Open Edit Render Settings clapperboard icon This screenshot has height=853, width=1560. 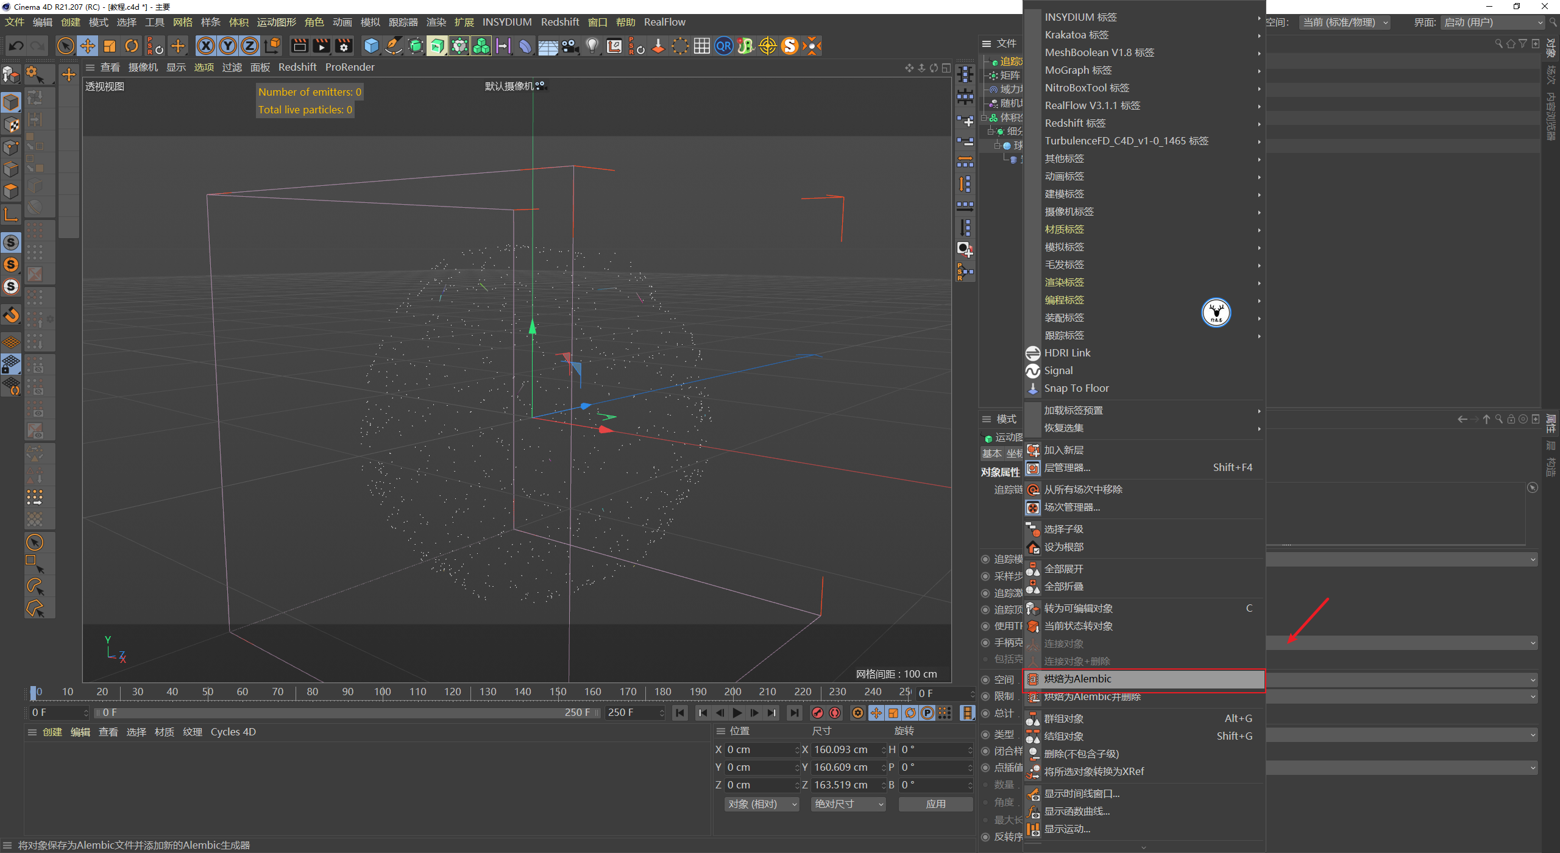tap(344, 46)
